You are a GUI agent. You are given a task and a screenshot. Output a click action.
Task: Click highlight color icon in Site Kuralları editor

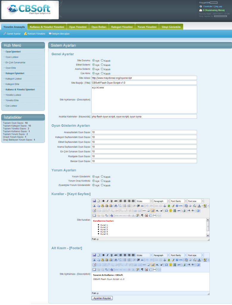[205, 206]
